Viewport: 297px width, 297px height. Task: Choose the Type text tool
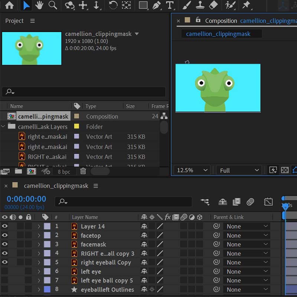click(x=170, y=5)
